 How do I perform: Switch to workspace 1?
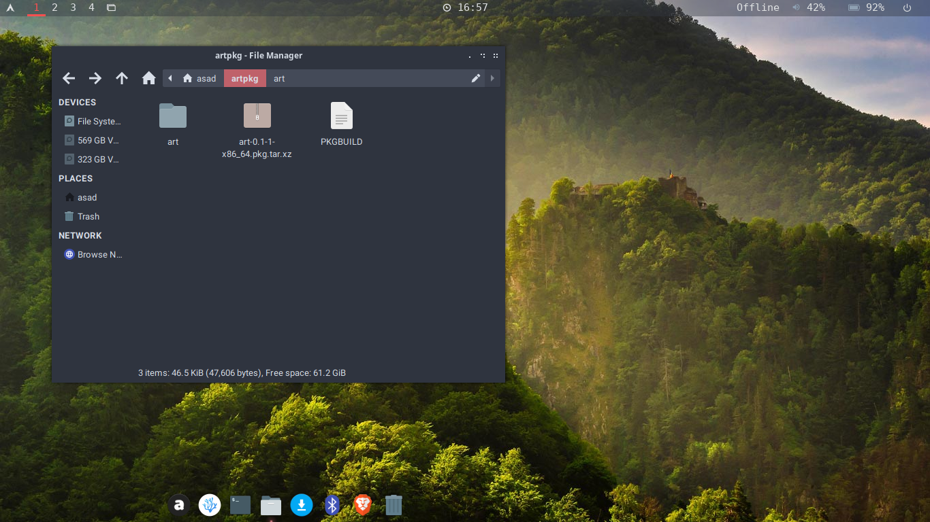pyautogui.click(x=36, y=7)
